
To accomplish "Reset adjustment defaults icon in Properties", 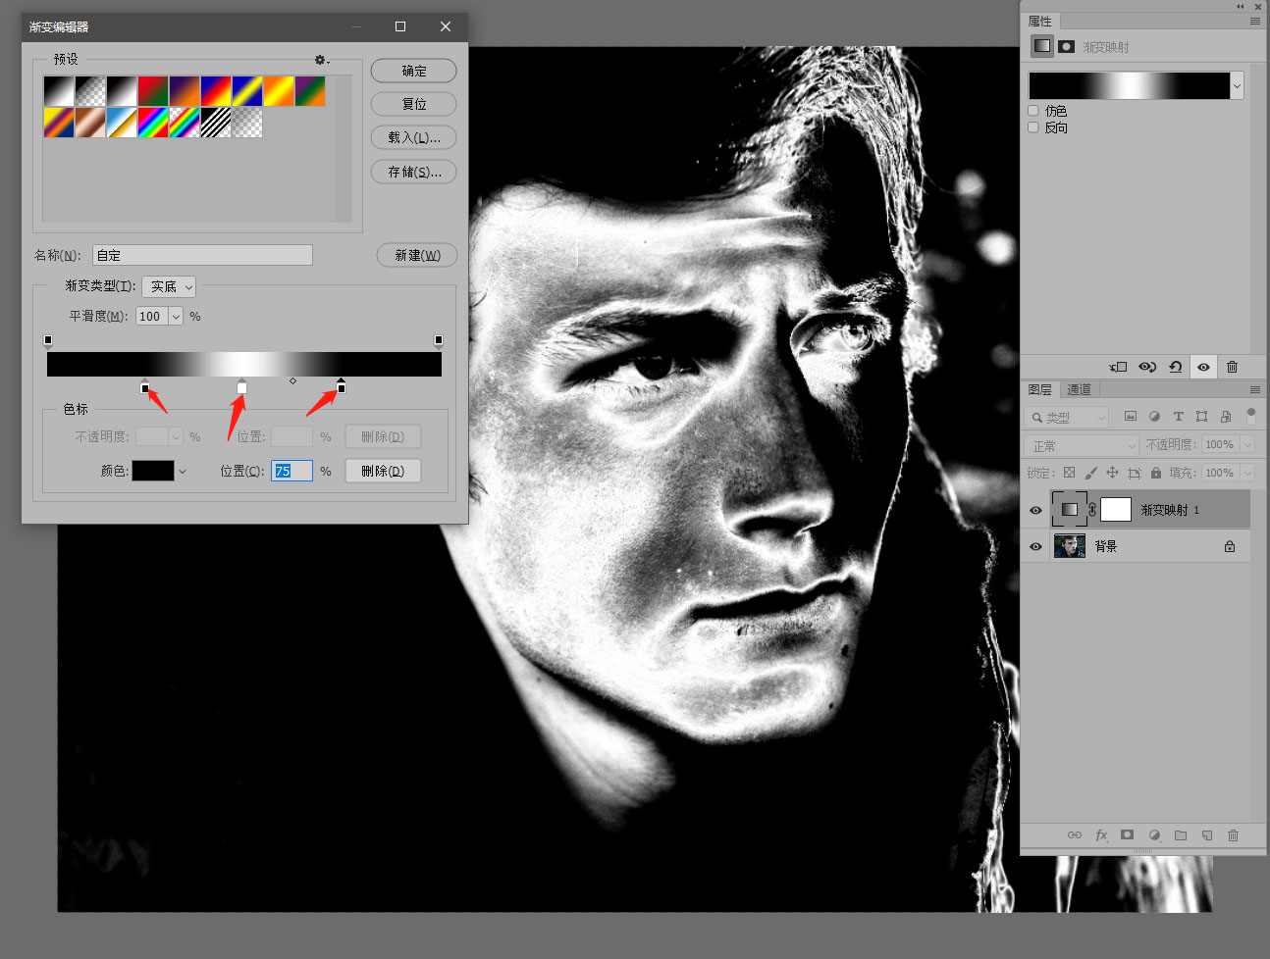I will click(x=1175, y=367).
